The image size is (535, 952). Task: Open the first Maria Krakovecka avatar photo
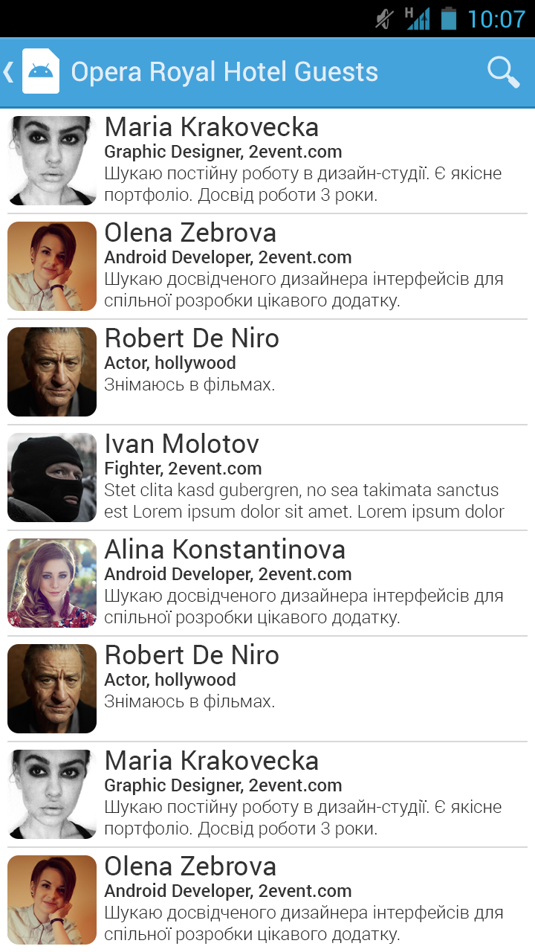(52, 161)
